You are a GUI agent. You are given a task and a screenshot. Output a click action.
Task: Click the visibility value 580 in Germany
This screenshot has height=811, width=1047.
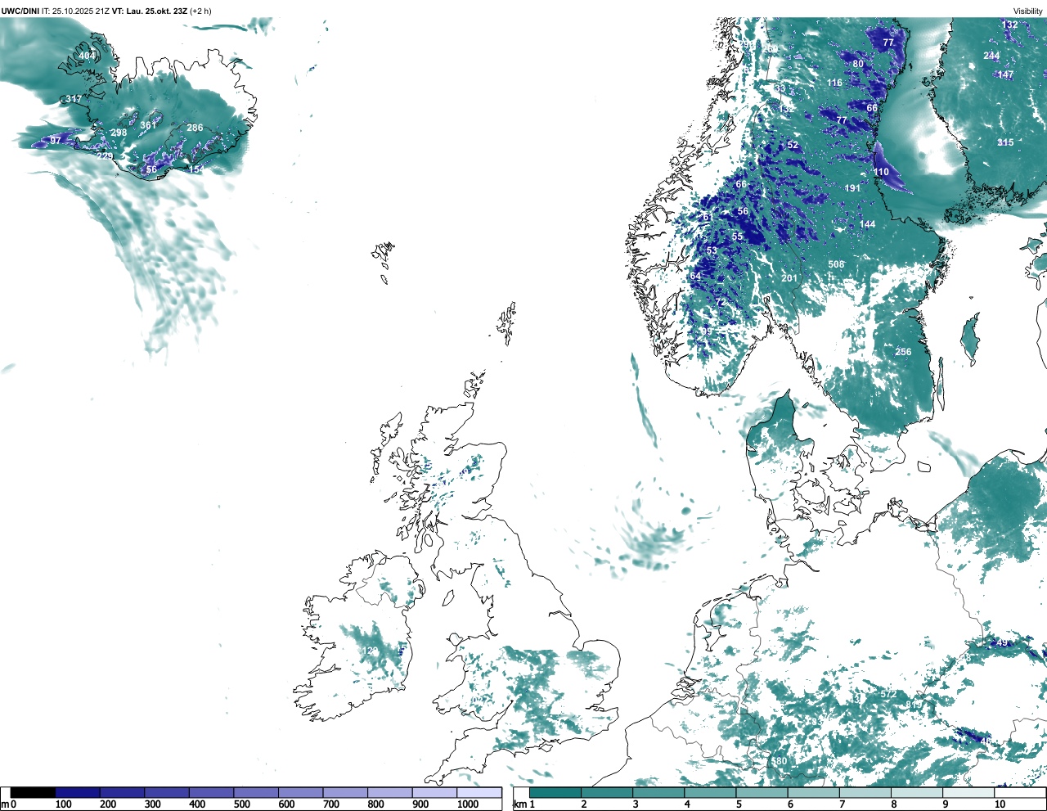click(x=780, y=761)
